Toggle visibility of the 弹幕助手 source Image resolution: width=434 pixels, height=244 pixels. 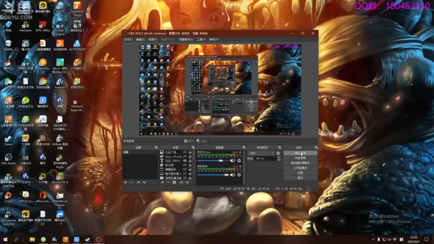185,169
